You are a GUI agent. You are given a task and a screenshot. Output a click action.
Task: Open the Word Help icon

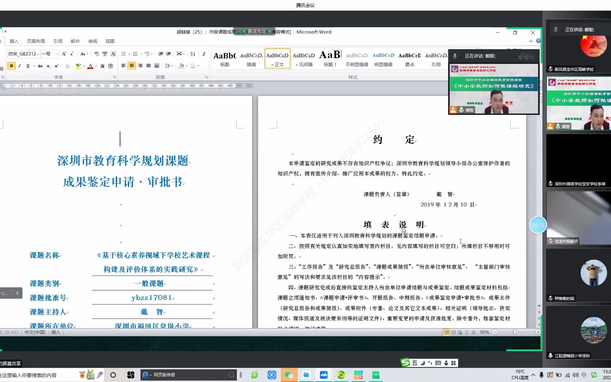tap(538, 41)
